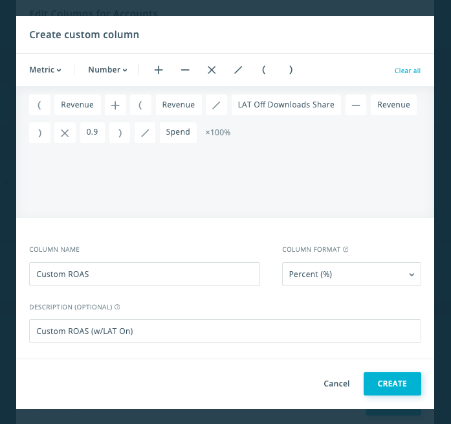The height and width of the screenshot is (424, 451).
Task: Add a close parenthesis from the toolbar
Action: 291,70
